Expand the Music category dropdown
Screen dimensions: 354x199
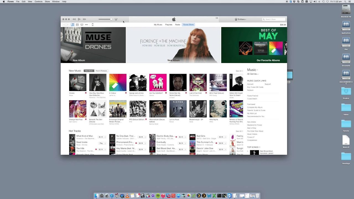click(x=253, y=70)
